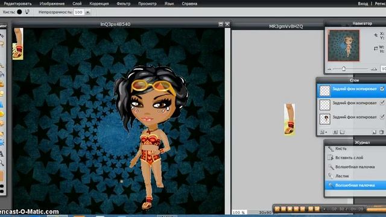Toggle visibility of the middle layer

point(382,103)
